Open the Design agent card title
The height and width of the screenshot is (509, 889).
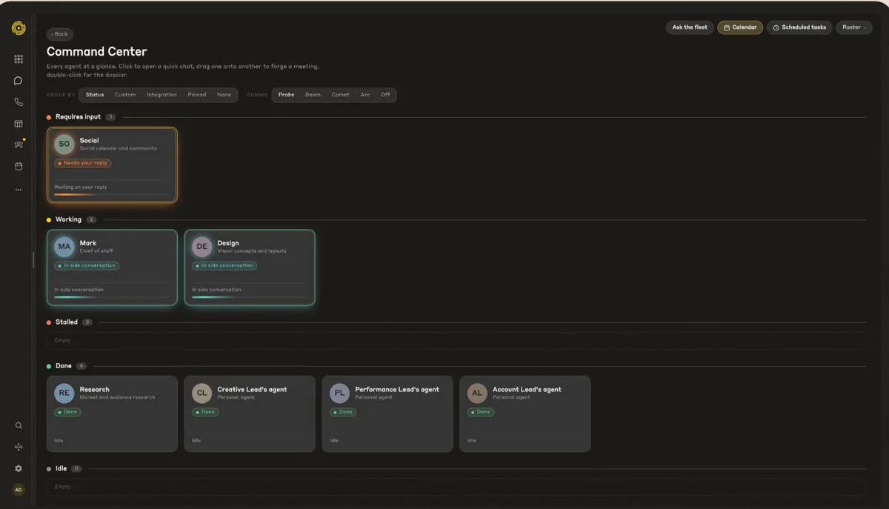coord(228,243)
